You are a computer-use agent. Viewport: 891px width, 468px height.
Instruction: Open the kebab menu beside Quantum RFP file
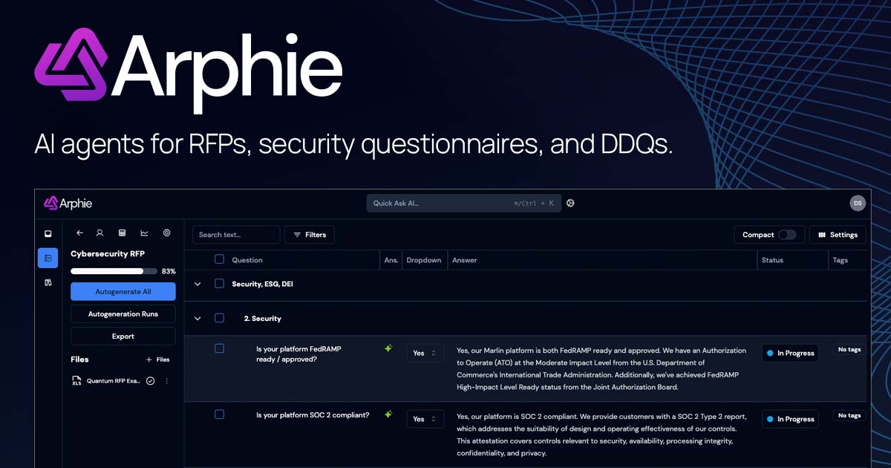click(166, 380)
